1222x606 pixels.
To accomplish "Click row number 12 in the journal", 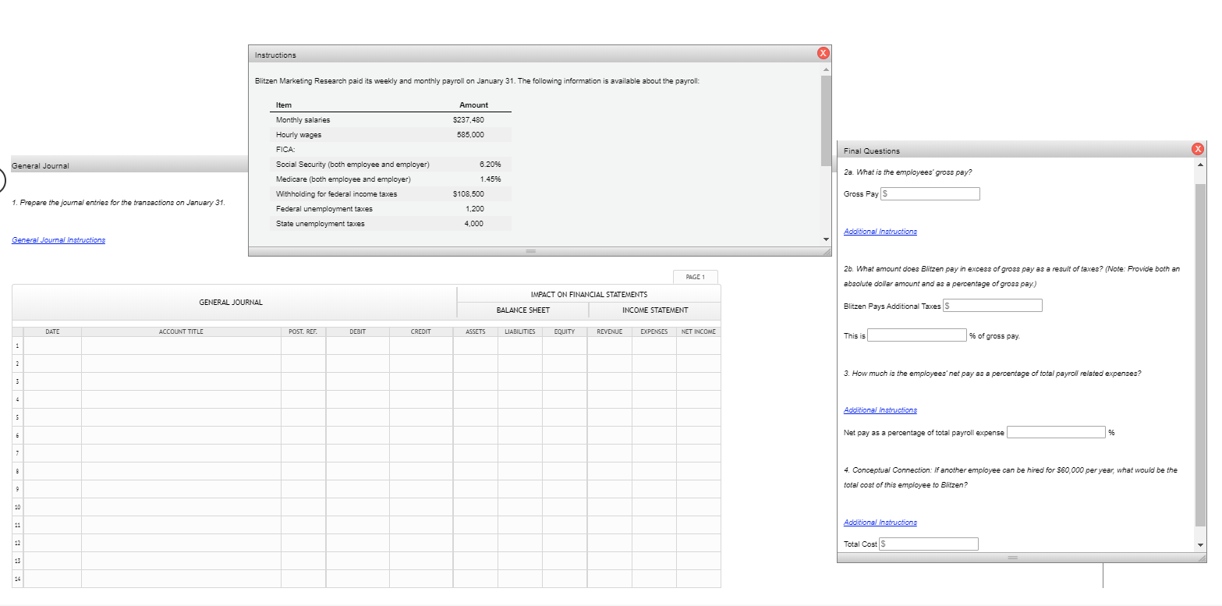I will pos(17,543).
